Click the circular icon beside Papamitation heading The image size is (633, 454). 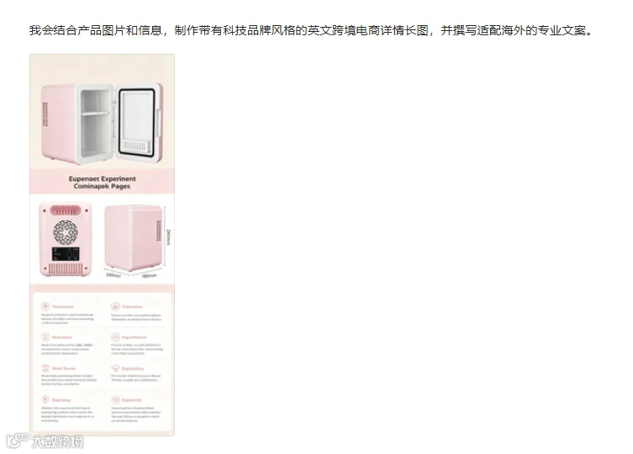coord(115,337)
